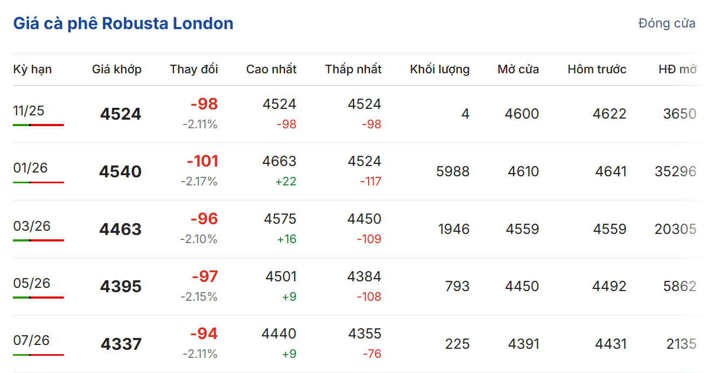
Task: Select the Kỳ hạn column header
Action: tap(32, 70)
